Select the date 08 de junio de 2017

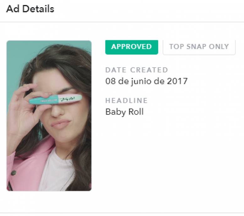point(146,81)
